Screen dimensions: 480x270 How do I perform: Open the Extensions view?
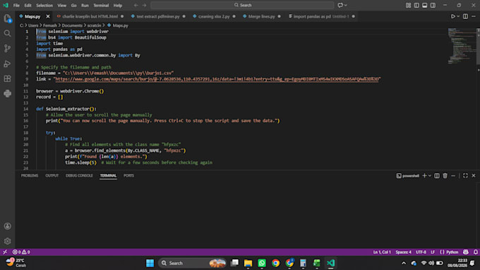click(7, 78)
